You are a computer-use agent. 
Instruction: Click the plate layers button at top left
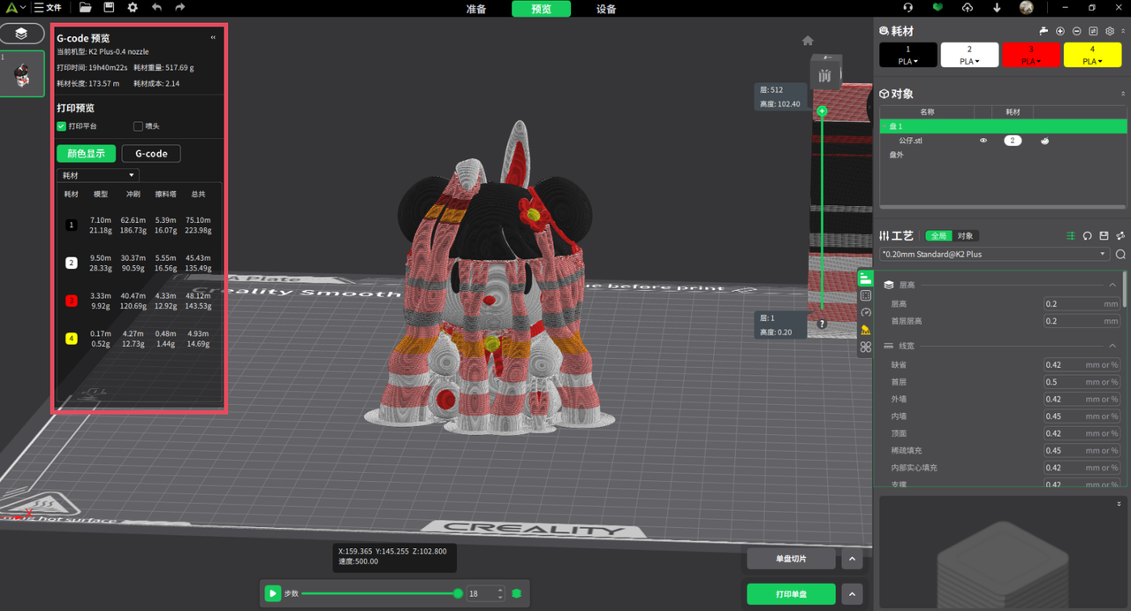point(22,34)
